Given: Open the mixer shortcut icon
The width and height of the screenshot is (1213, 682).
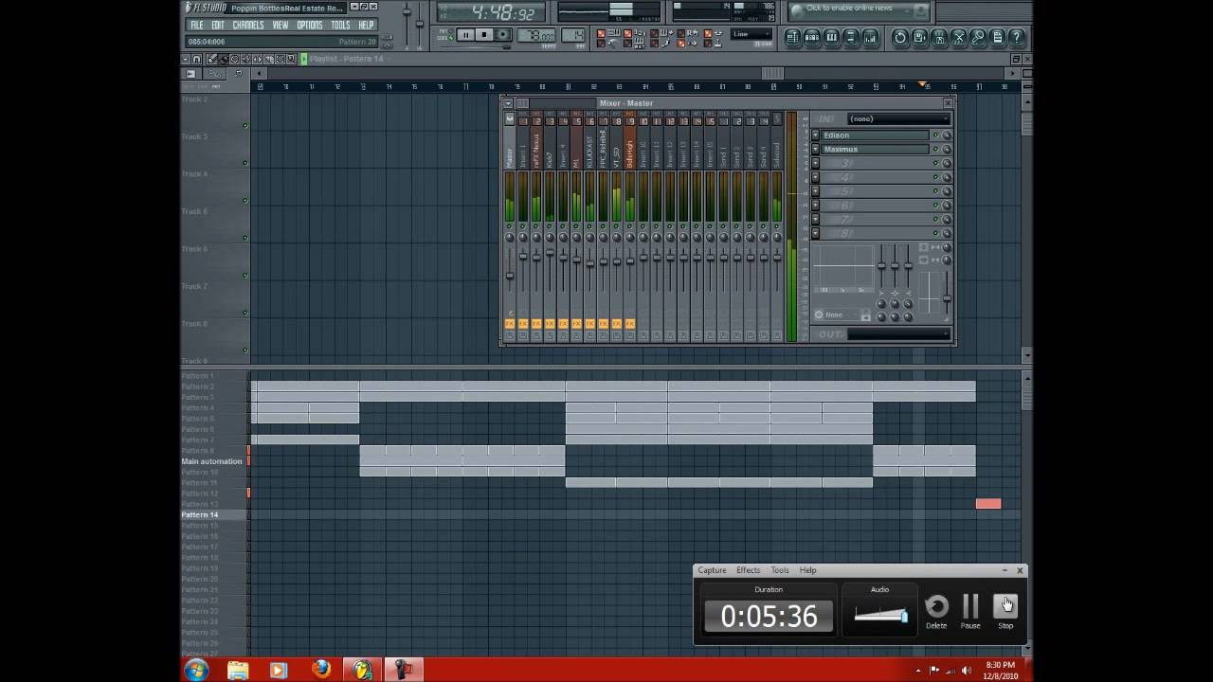Looking at the screenshot, I should [871, 37].
